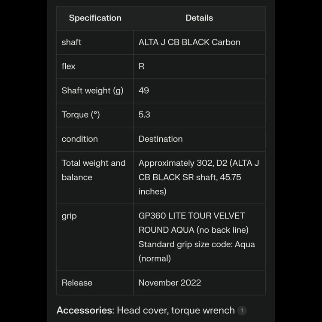
Task: Click the Release row label
Action: coord(77,283)
